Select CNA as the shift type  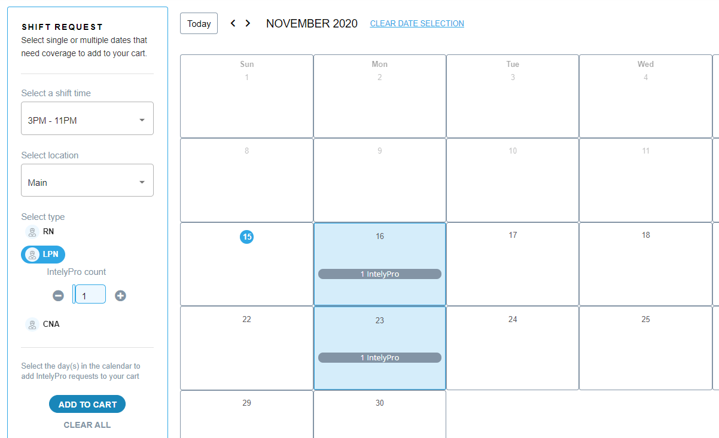tap(51, 324)
